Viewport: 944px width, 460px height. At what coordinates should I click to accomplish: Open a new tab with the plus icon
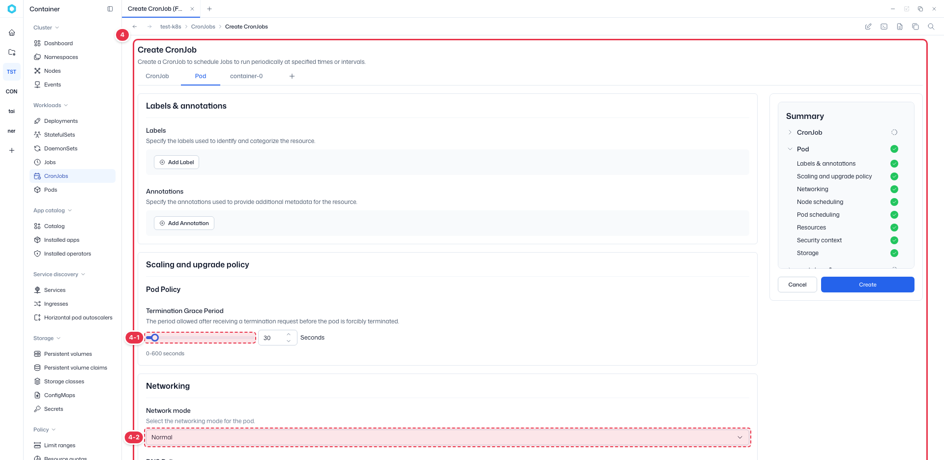(x=209, y=9)
